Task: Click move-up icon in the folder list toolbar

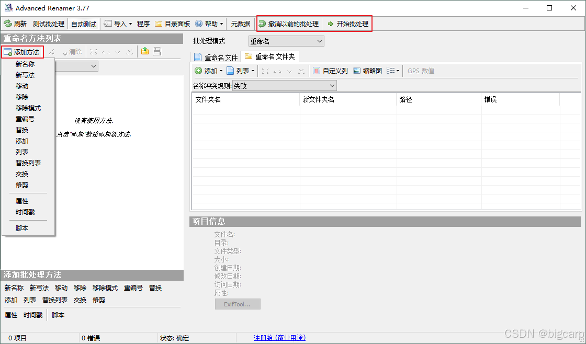Action: point(277,71)
